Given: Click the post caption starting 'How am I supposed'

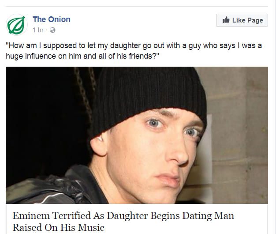Looking at the screenshot, I should click(x=134, y=51).
